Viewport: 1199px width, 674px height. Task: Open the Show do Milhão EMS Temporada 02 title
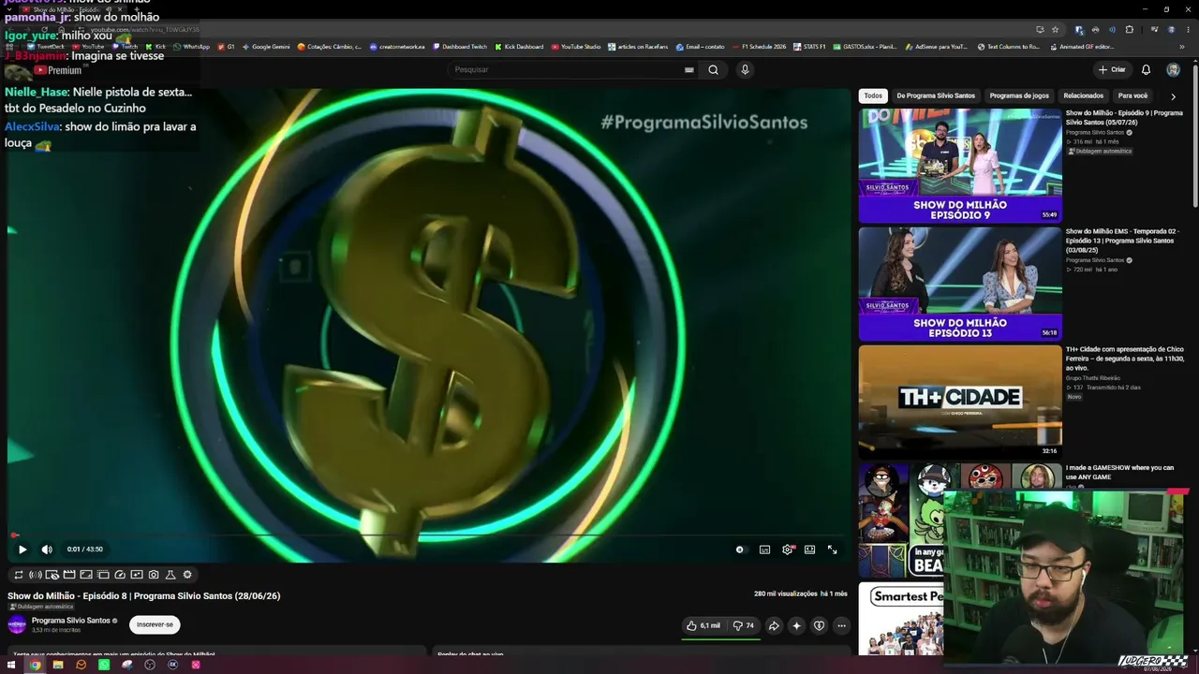click(x=1121, y=241)
